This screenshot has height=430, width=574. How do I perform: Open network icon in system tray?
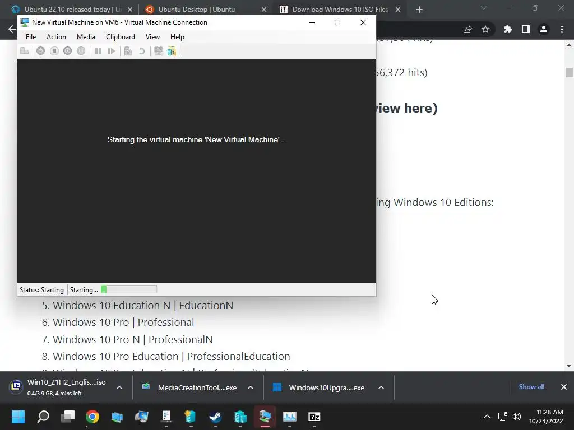click(502, 417)
